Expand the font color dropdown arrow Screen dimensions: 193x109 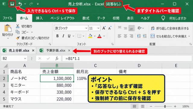104,36
